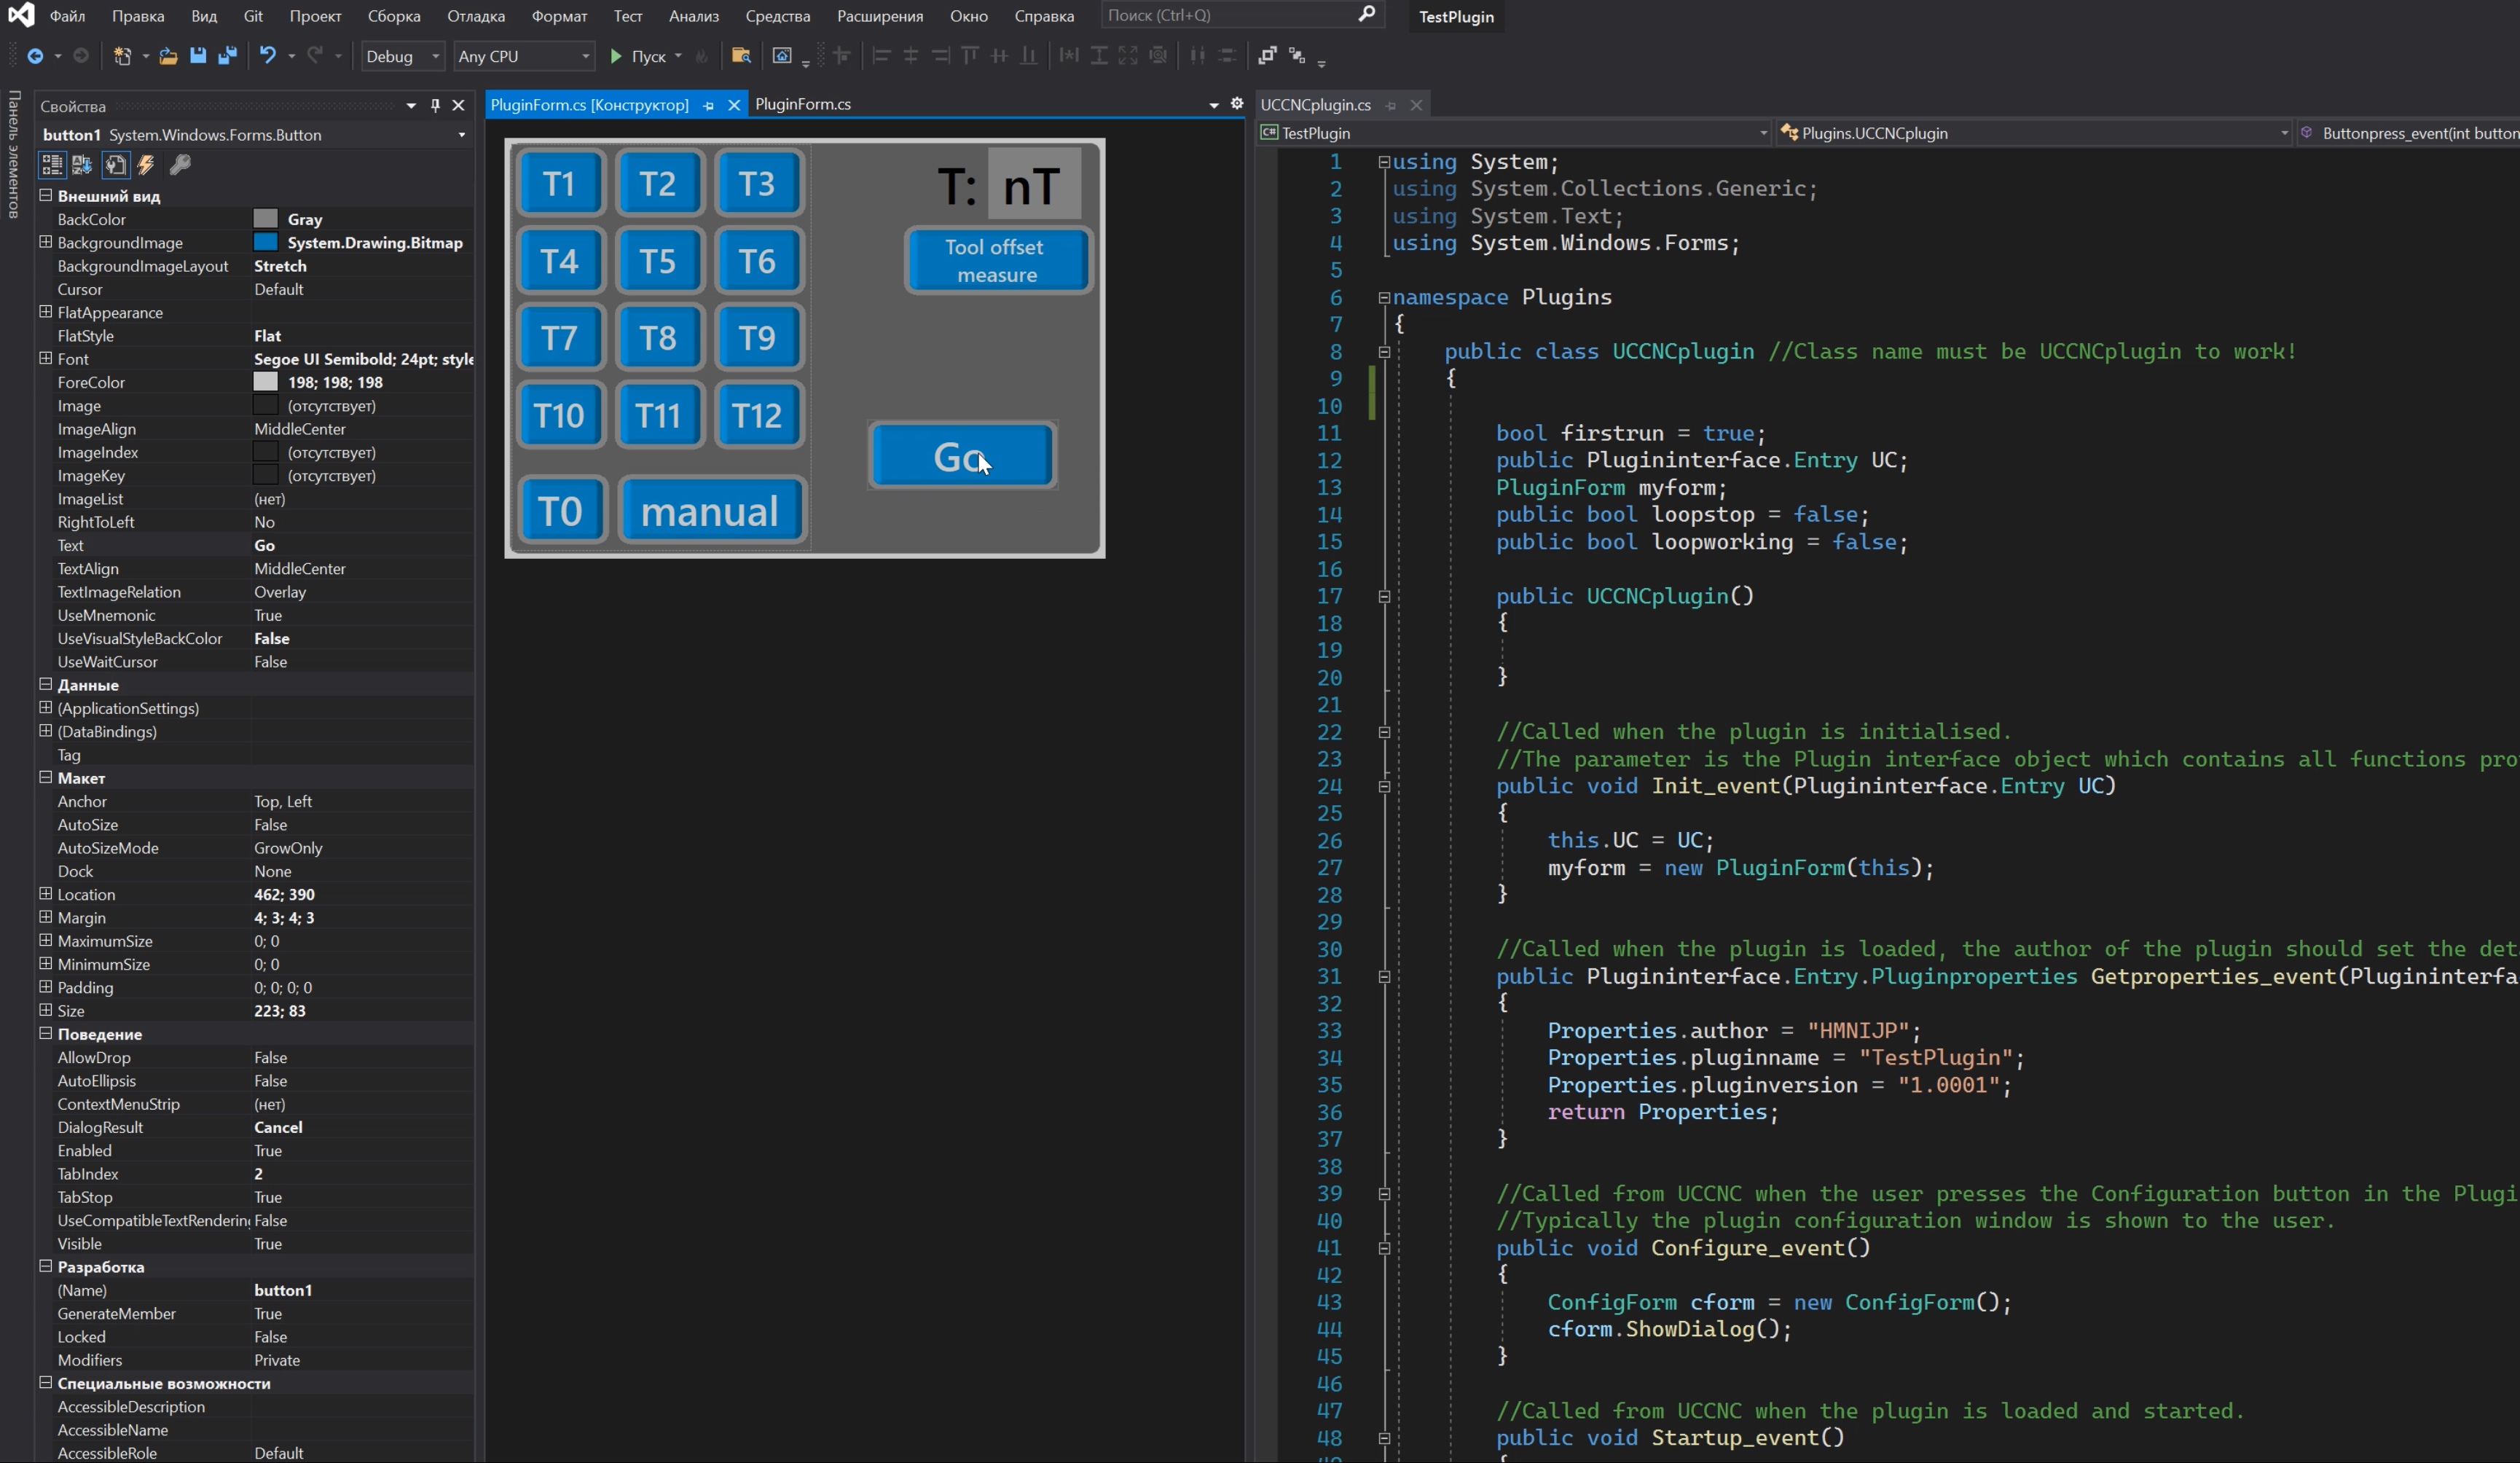2520x1463 pixels.
Task: Open the Property Pages wrench icon
Action: [180, 165]
